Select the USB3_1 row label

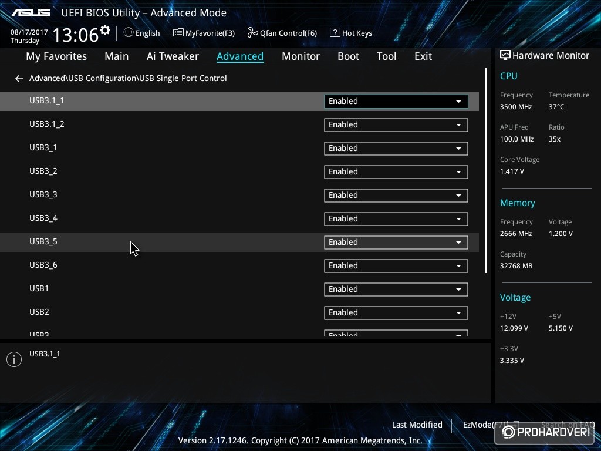(43, 147)
